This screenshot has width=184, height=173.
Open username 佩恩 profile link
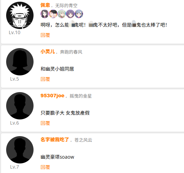click(45, 5)
